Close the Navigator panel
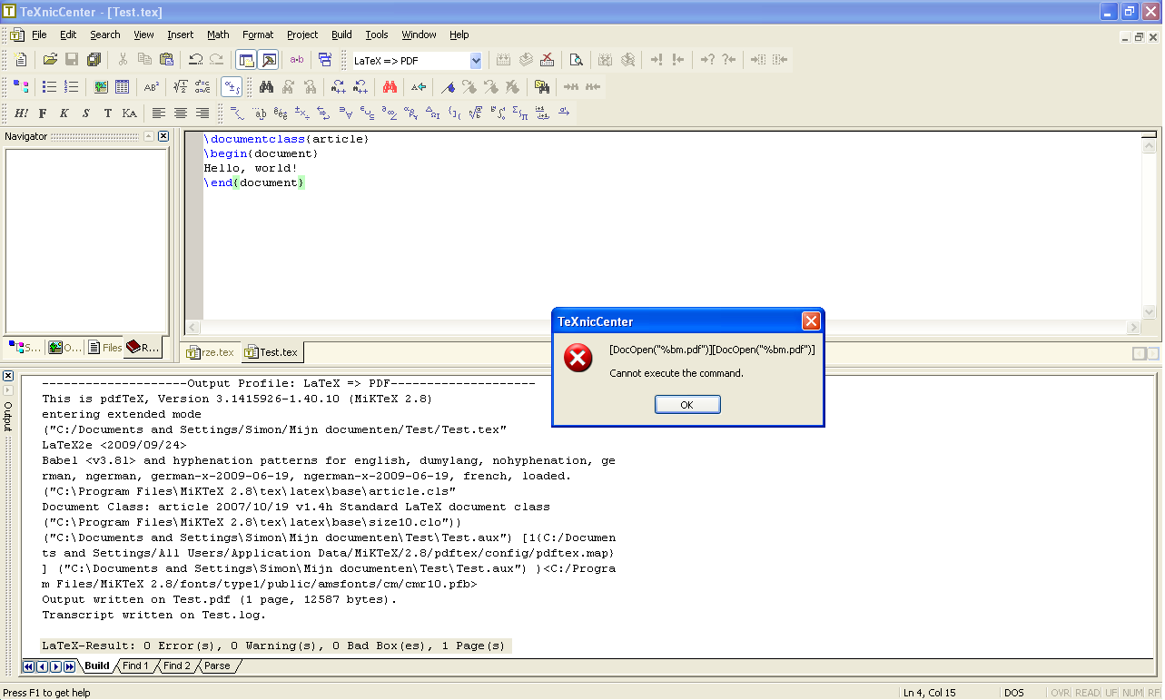The height and width of the screenshot is (700, 1165). (x=163, y=136)
